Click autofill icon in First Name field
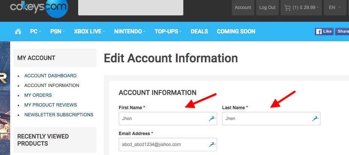Screen dimensions: 349x155 click(212, 119)
